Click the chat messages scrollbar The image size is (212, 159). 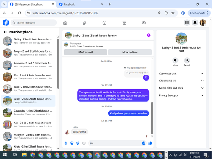(x=152, y=118)
